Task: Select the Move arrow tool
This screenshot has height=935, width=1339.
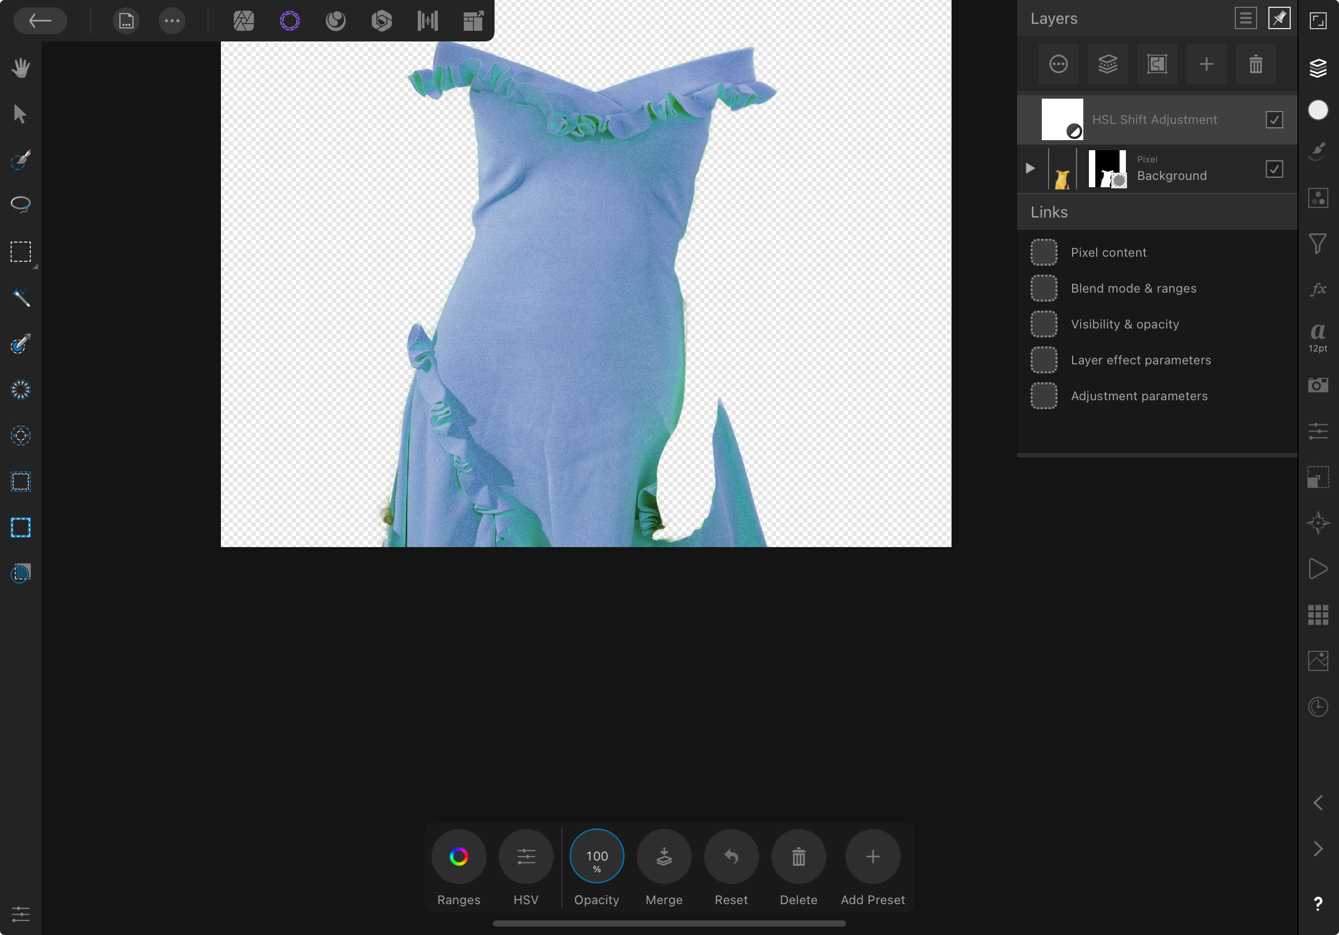Action: tap(20, 114)
